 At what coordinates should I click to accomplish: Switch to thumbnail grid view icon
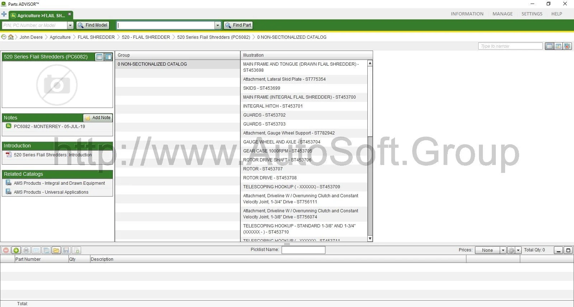[x=558, y=46]
